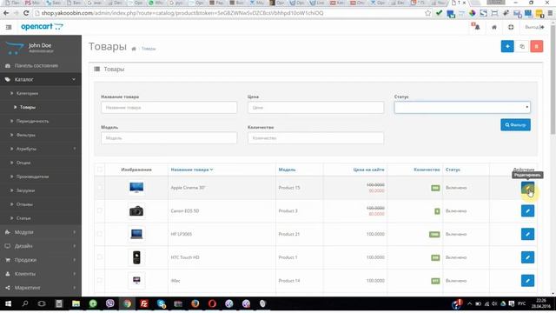The image size is (556, 313).
Task: Open Статьи in the catalog menu
Action: point(41,218)
